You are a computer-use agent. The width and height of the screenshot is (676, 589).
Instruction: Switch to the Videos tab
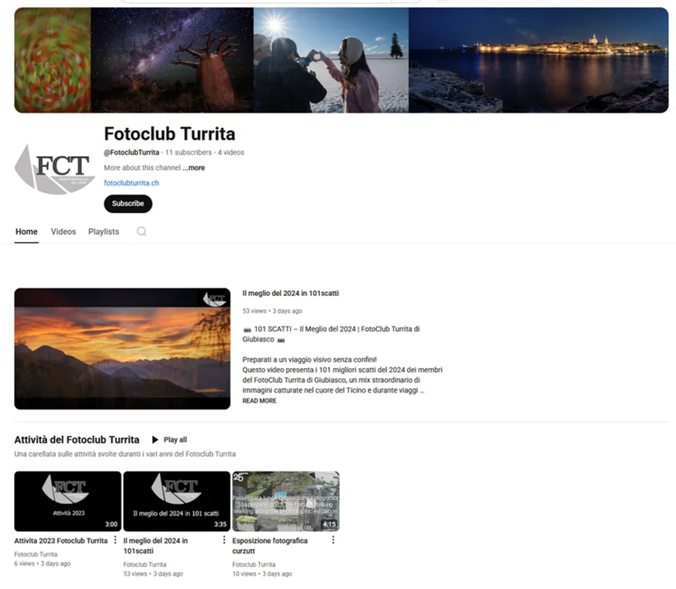click(x=63, y=232)
